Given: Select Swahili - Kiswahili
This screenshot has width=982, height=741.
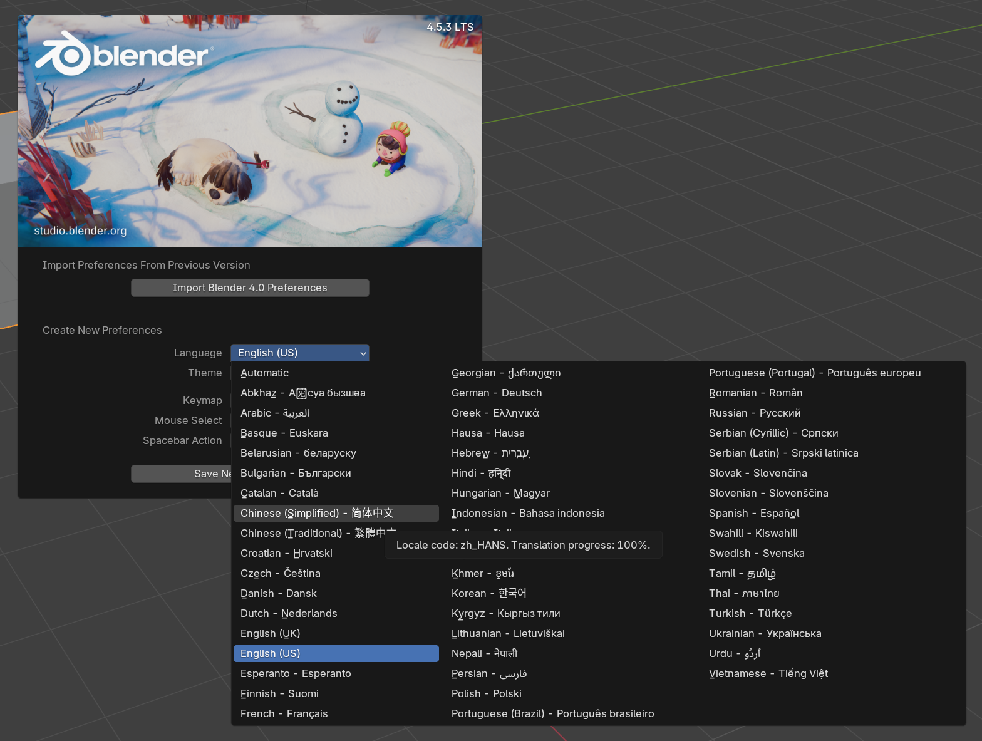Looking at the screenshot, I should (x=833, y=533).
